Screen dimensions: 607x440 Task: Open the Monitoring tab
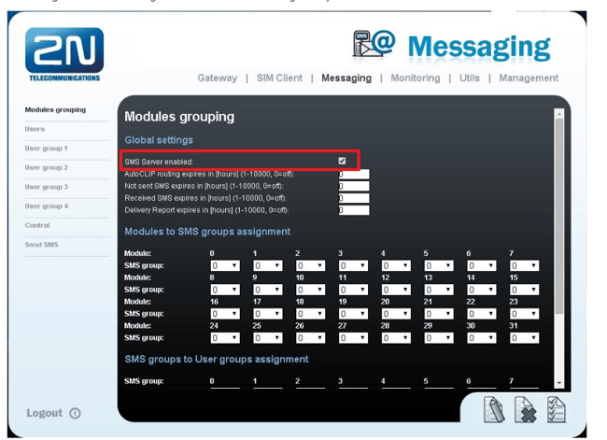click(x=416, y=78)
